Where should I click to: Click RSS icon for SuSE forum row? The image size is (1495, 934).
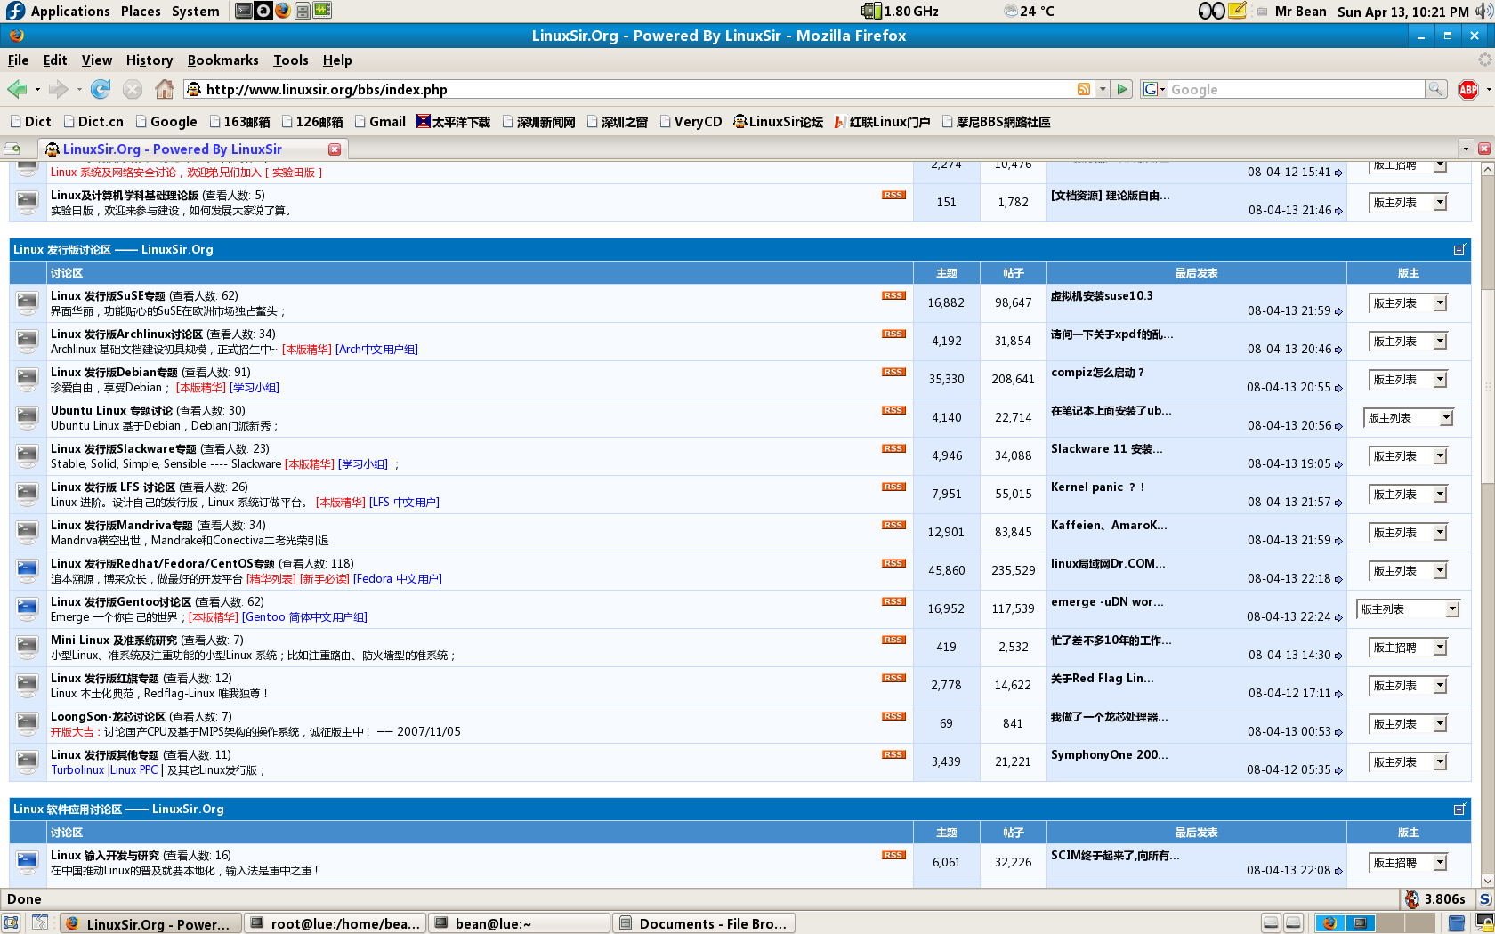pyautogui.click(x=893, y=295)
